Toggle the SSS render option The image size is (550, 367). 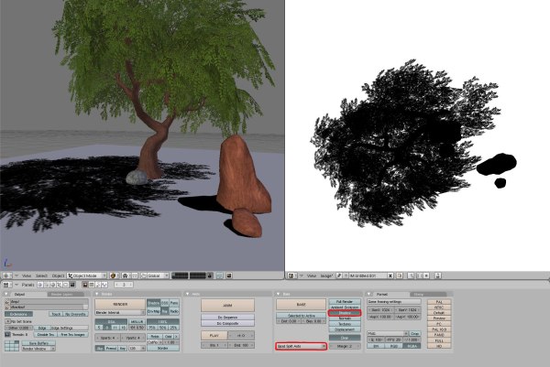164,303
